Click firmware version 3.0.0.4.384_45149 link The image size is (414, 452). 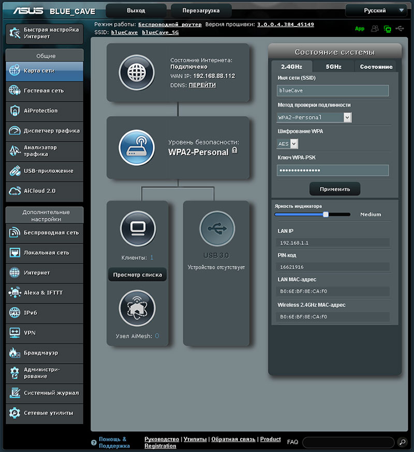285,24
